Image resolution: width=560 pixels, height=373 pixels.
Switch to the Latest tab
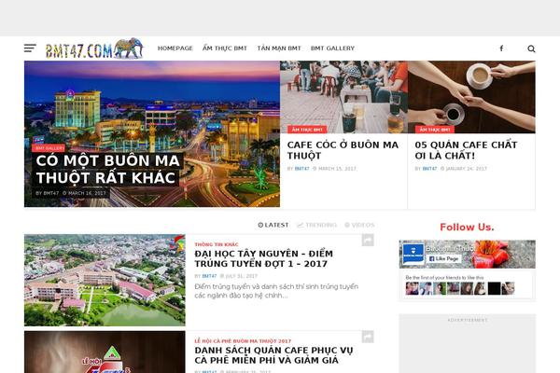(x=273, y=225)
